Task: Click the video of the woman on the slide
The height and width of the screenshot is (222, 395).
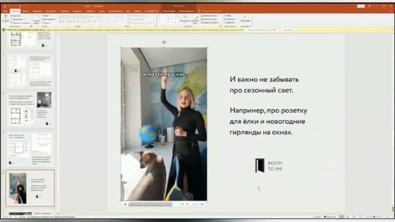Action: [164, 124]
